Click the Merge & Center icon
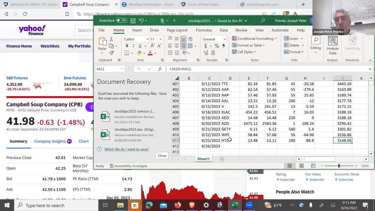The height and width of the screenshot is (211, 375). point(190,46)
